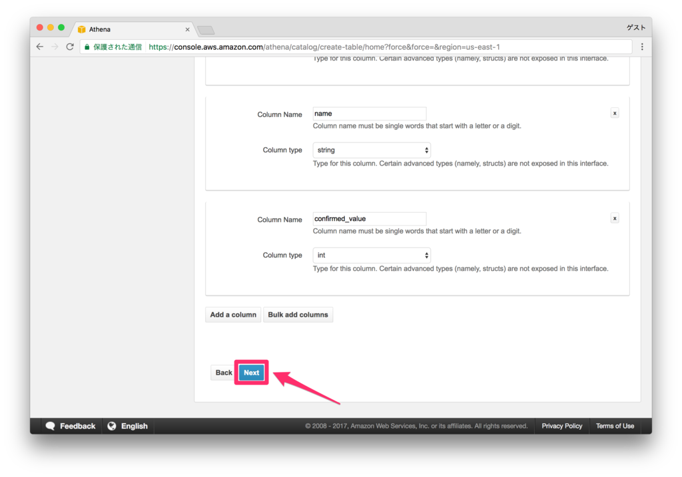Open a new browser tab
The width and height of the screenshot is (682, 477).
tap(206, 30)
